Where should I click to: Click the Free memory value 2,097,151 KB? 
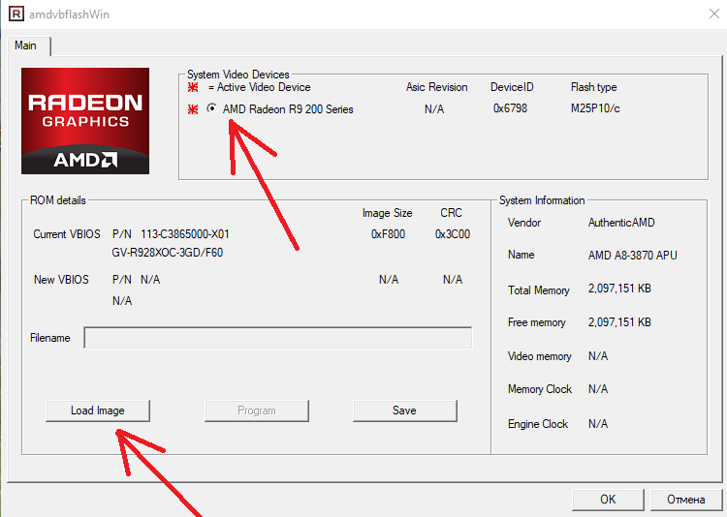point(619,322)
